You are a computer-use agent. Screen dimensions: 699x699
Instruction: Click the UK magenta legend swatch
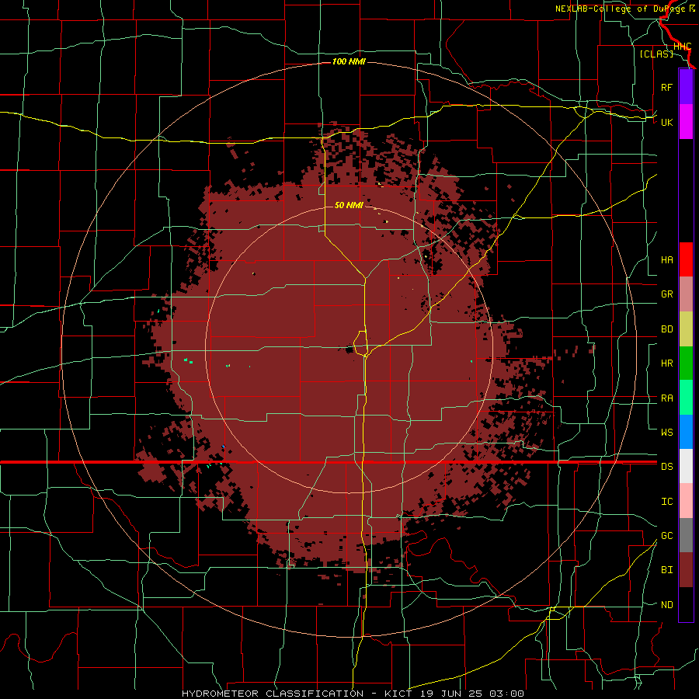coord(686,122)
